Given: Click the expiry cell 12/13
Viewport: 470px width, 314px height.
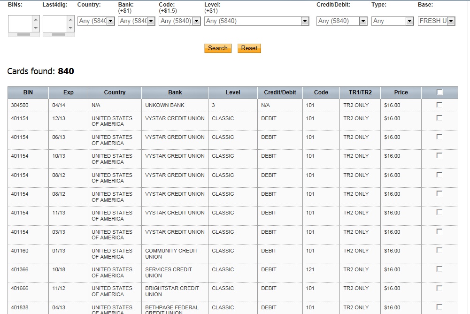Looking at the screenshot, I should click(59, 119).
